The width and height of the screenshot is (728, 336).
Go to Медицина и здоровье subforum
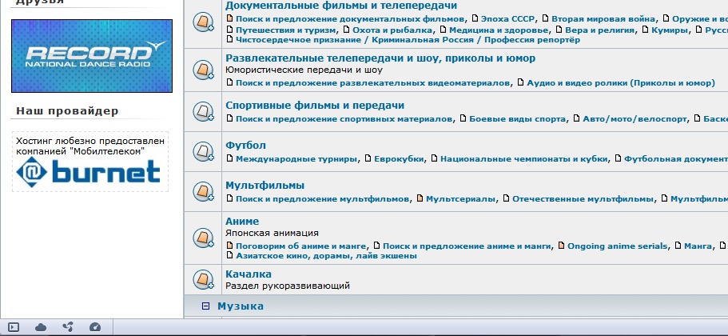(x=499, y=30)
